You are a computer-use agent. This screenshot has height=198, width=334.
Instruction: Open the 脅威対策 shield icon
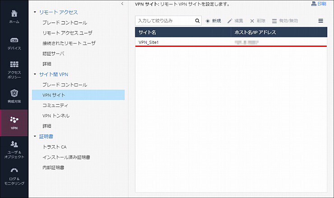(14, 93)
